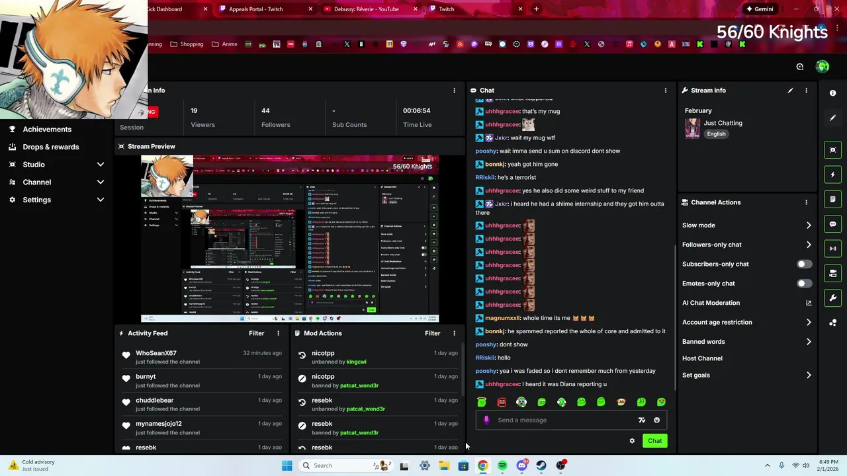Open a new browser tab
Viewport: 847px width, 476px height.
pos(536,9)
